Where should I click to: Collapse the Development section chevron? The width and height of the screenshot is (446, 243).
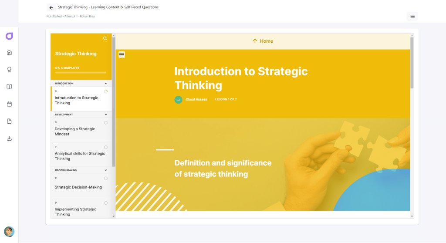106,115
